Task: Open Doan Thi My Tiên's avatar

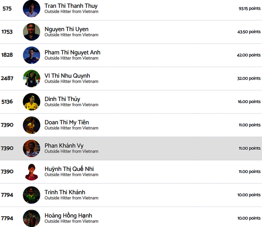Action: (31, 125)
